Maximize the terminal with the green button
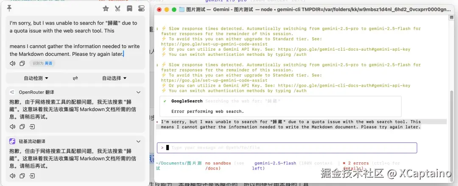Image resolution: width=458 pixels, height=186 pixels. pos(174,10)
